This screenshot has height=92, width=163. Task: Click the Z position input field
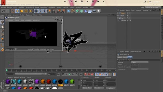coord(87,85)
